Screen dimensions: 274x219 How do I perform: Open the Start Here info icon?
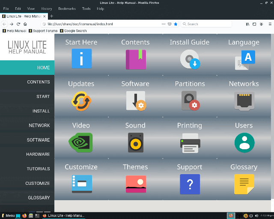81,59
